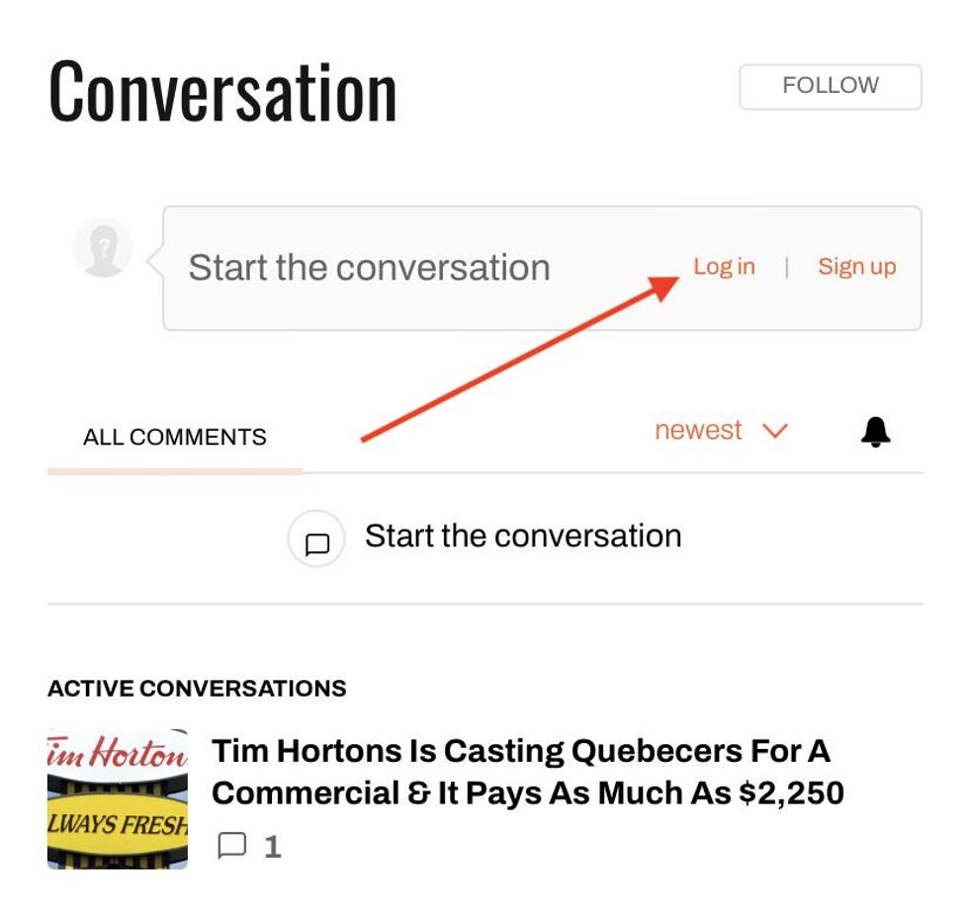
Task: Click the Conversation page heading
Action: 222,93
